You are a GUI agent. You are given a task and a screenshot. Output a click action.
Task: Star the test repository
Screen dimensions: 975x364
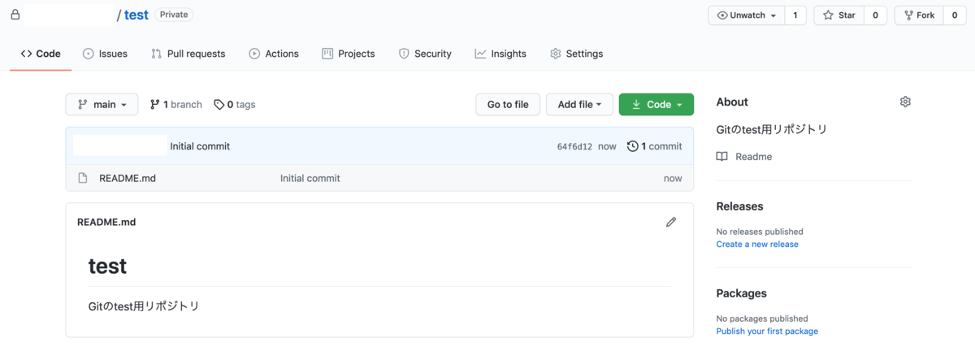[839, 15]
